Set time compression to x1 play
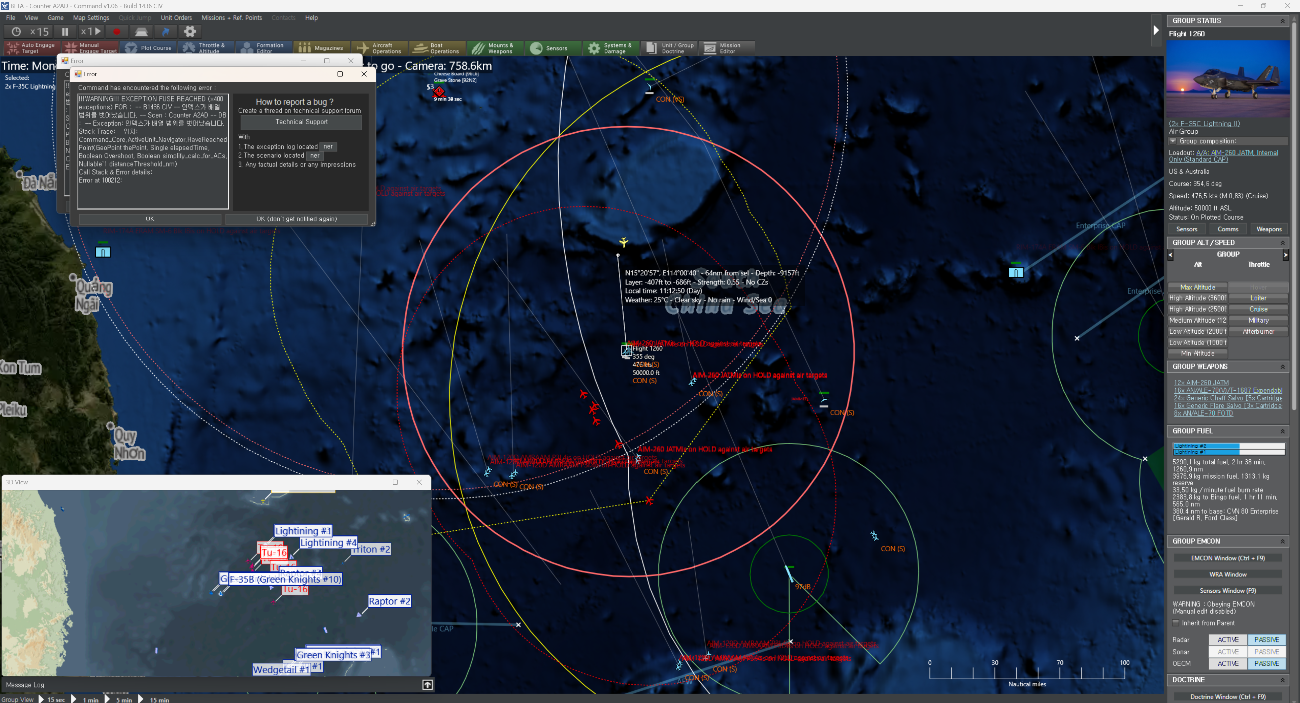This screenshot has height=703, width=1300. point(91,32)
